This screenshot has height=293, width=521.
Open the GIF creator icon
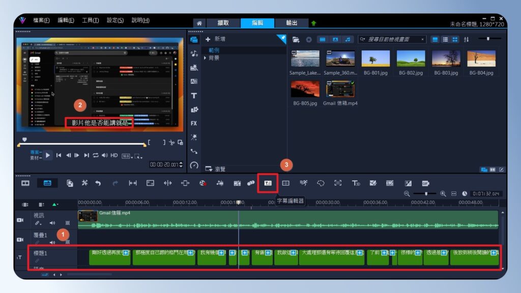(425, 183)
